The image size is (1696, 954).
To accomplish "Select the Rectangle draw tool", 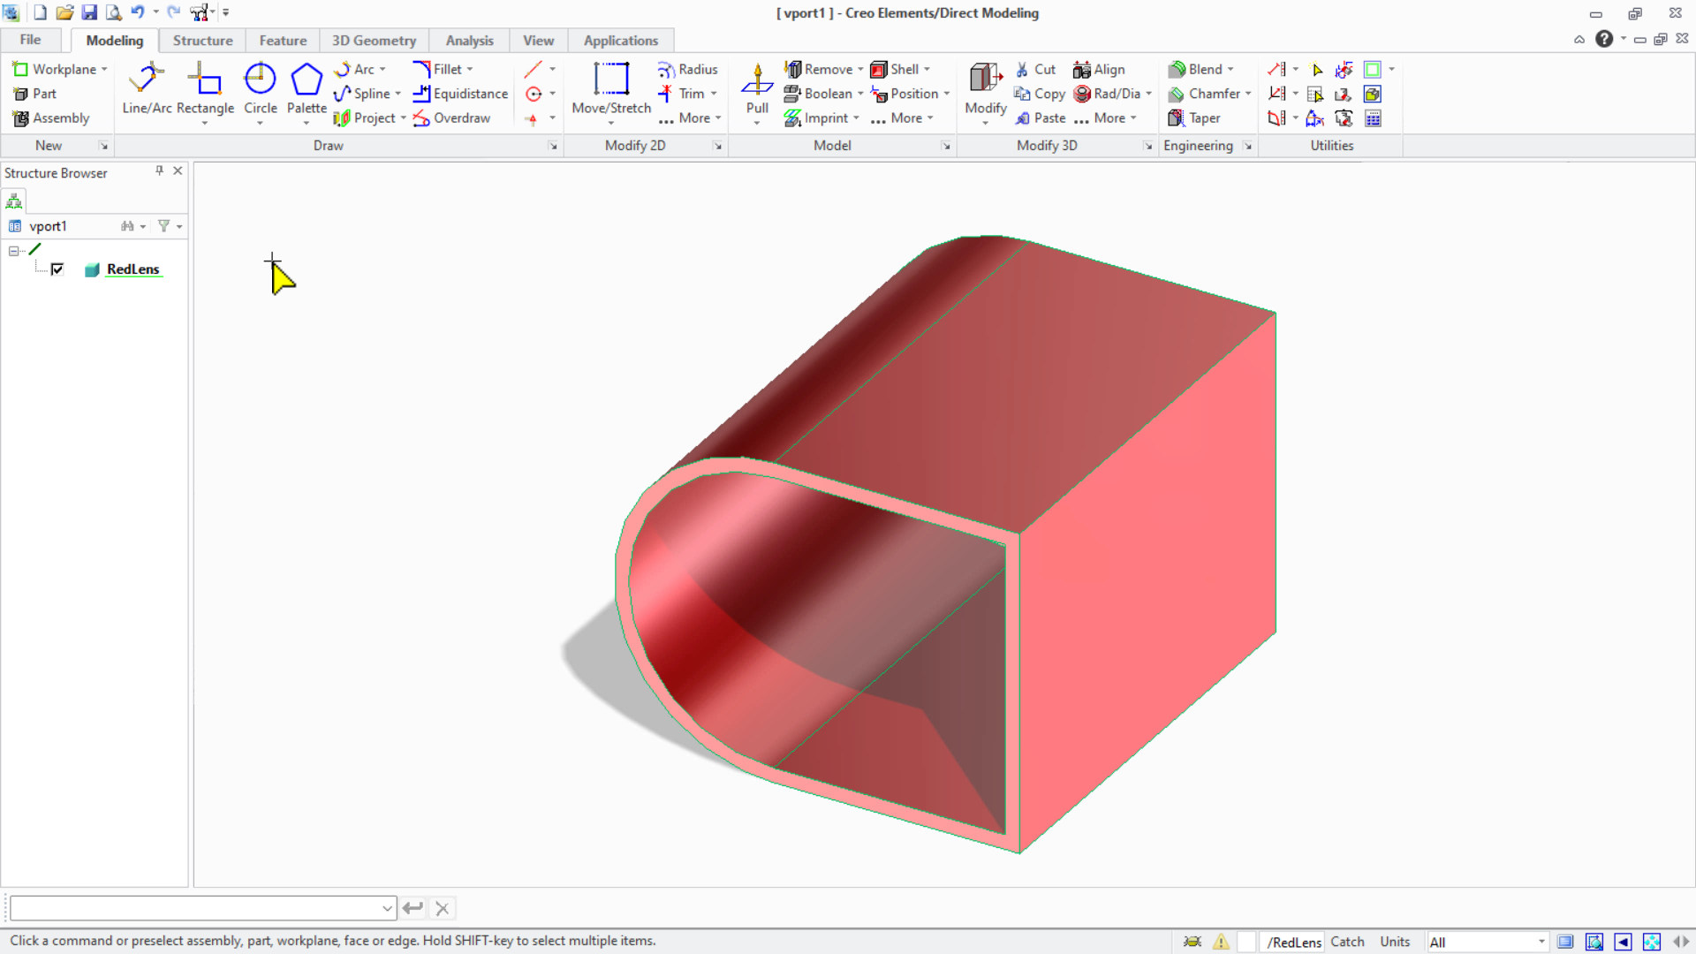I will 205,88.
